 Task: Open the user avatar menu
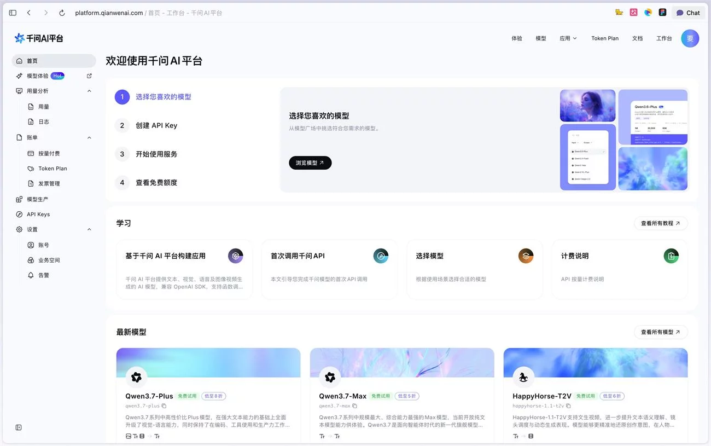click(690, 38)
